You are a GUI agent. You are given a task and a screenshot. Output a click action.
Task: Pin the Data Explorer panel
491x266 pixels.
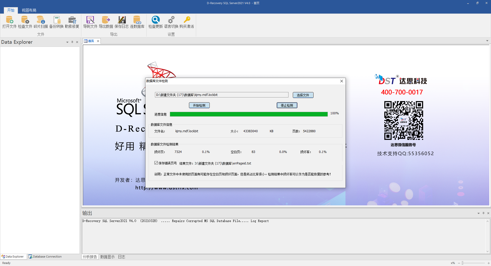pos(72,42)
